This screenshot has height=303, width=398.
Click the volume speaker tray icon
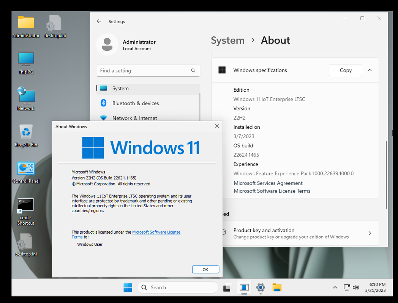[356, 287]
